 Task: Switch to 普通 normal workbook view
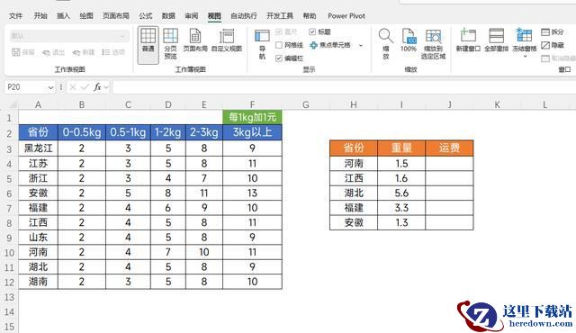point(148,45)
